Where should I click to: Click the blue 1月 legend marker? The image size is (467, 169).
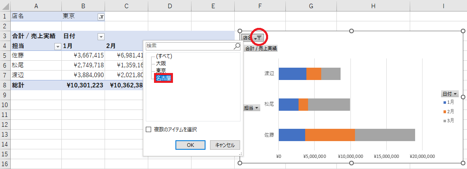point(444,102)
